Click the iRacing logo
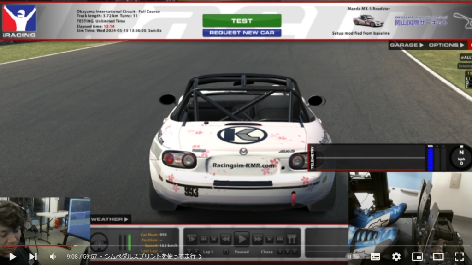Screen dimensions: 472x265 (x=19, y=21)
